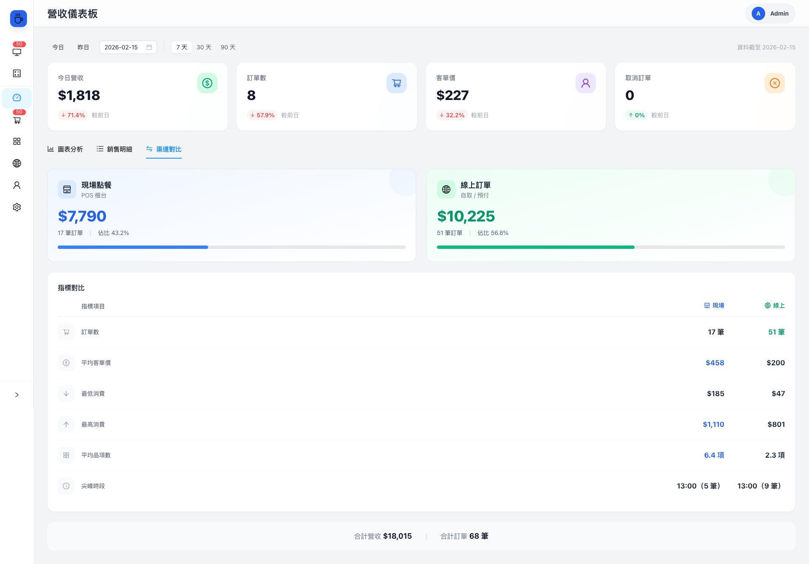Screen dimensions: 809x564
Task: Open the user profile sidebar icon
Action: coord(17,185)
